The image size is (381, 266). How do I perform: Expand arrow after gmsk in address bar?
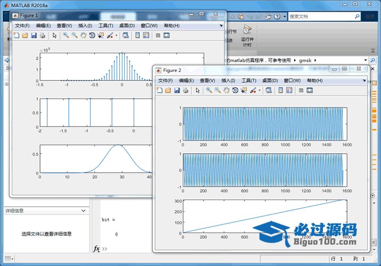(315, 60)
